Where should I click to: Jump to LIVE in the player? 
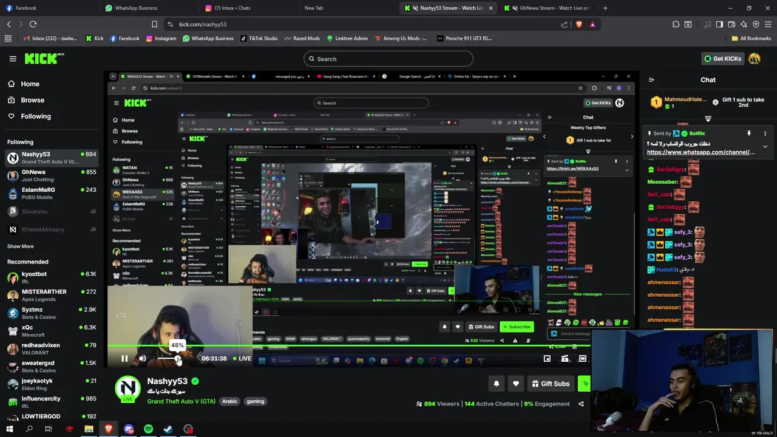click(242, 359)
